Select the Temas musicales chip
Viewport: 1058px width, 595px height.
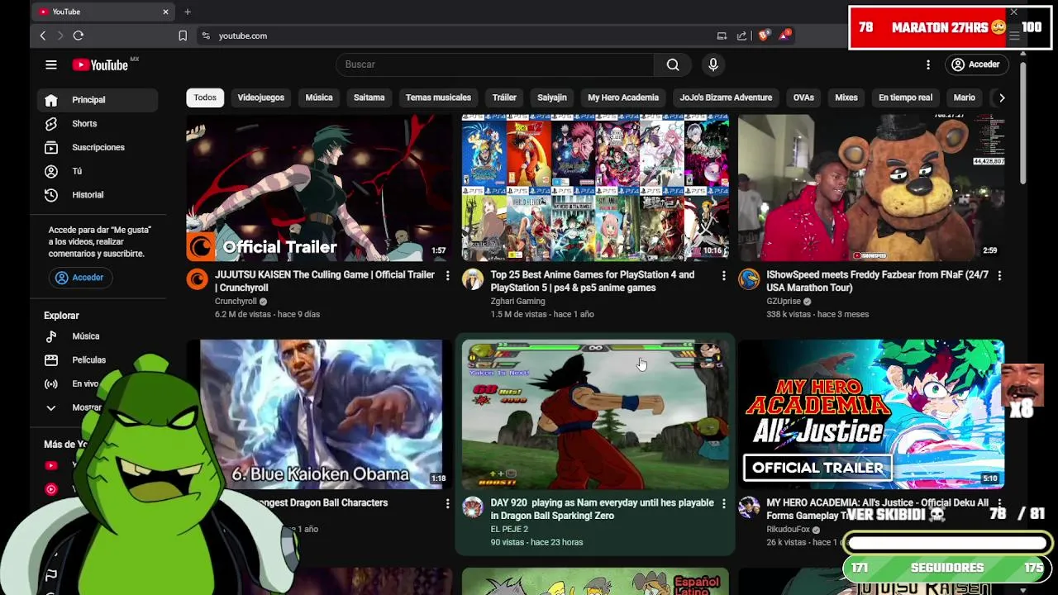(x=438, y=98)
